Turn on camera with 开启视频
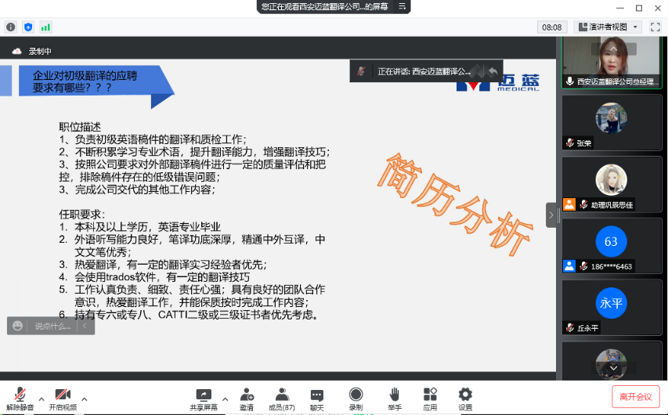 pyautogui.click(x=63, y=395)
